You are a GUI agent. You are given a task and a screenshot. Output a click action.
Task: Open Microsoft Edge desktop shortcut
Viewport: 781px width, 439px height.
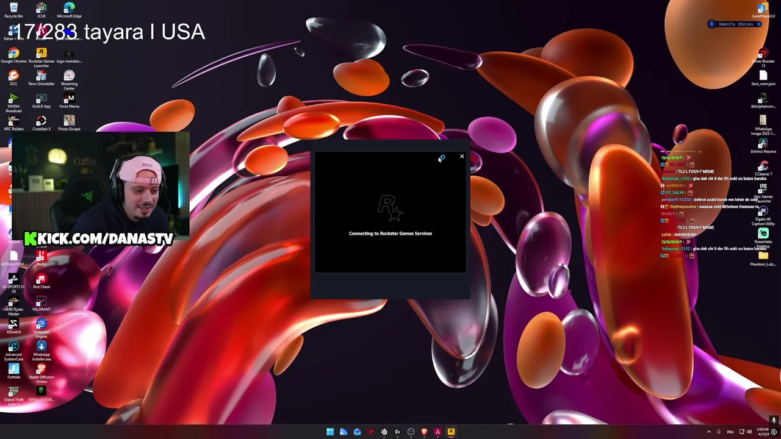69,10
